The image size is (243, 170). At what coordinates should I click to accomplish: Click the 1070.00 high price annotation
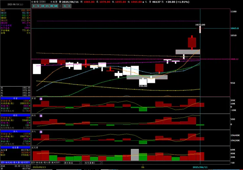[200, 25]
